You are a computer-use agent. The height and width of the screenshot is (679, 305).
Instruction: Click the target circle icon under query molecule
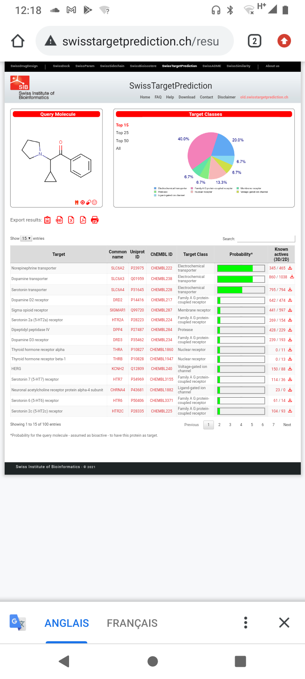coord(83,202)
